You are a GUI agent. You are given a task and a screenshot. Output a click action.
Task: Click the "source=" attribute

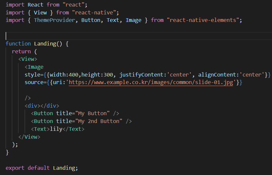35,82
